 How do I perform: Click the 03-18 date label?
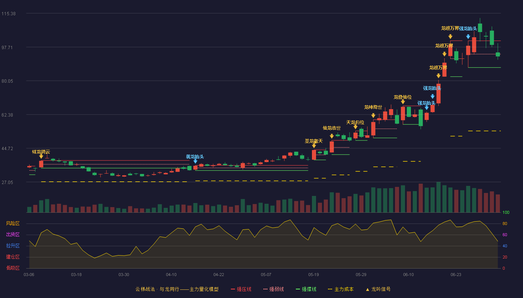(x=76, y=275)
